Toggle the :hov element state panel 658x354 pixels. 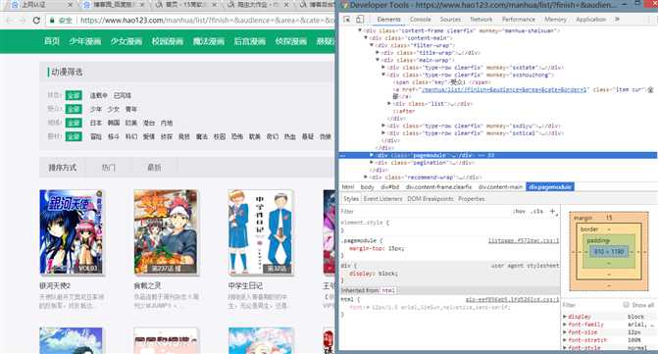tap(519, 212)
